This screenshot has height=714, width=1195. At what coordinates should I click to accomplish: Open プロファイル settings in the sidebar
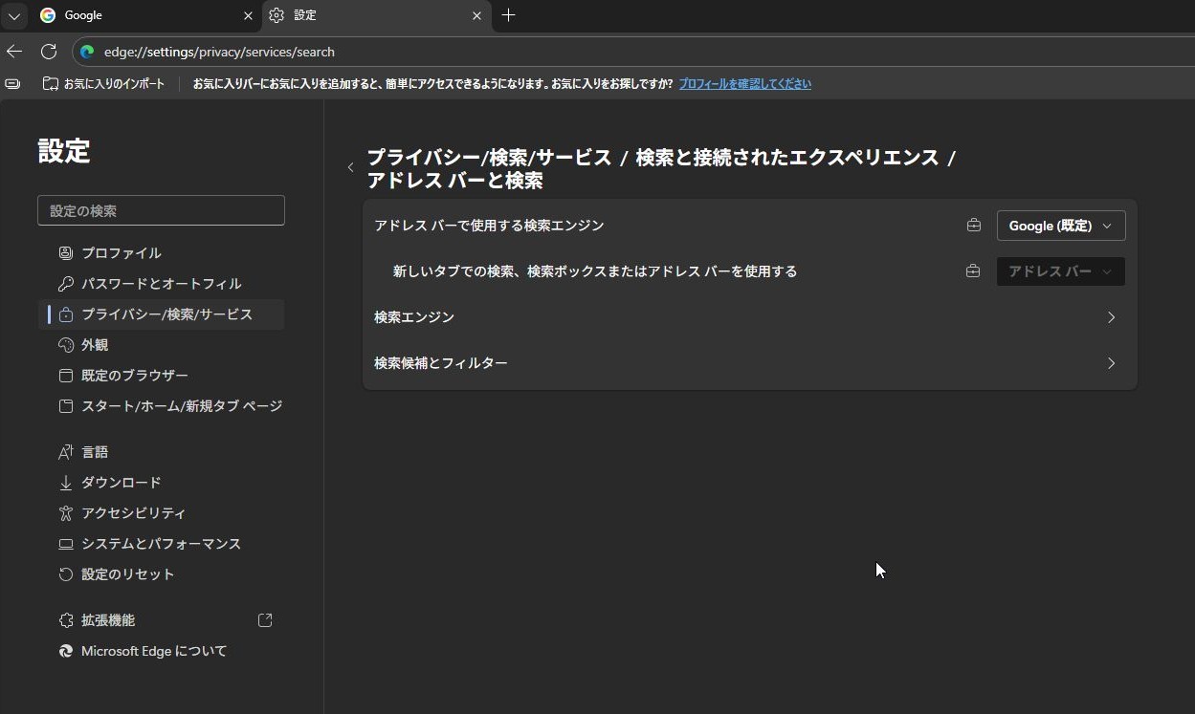coord(121,253)
